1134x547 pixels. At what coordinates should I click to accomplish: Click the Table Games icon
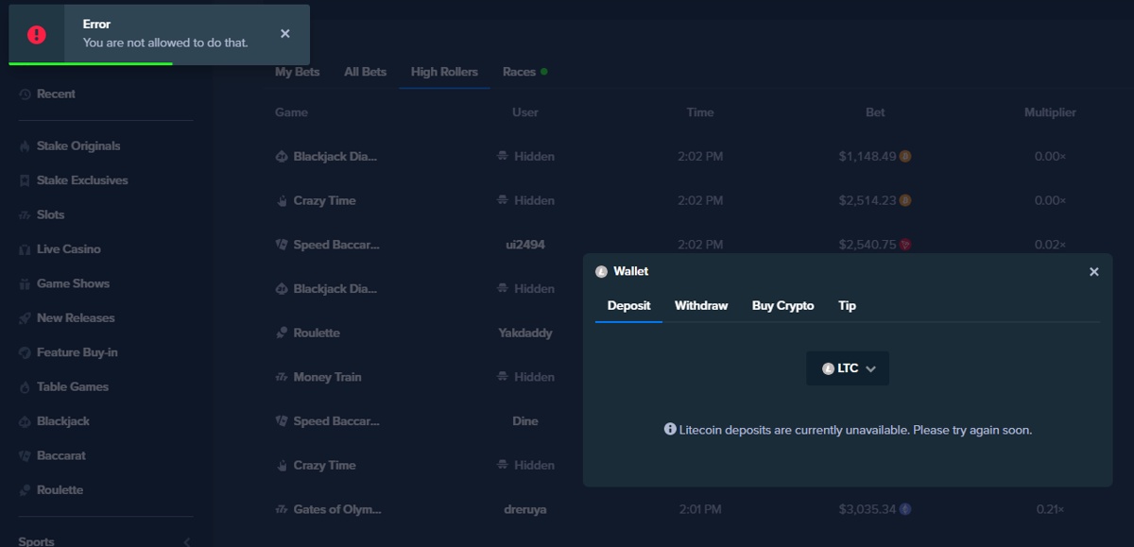point(25,387)
